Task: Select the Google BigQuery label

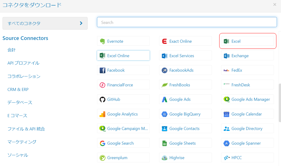Action: click(x=185, y=114)
